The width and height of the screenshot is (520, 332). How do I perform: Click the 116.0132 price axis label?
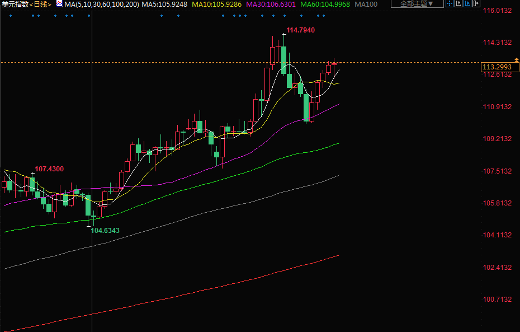pyautogui.click(x=497, y=11)
